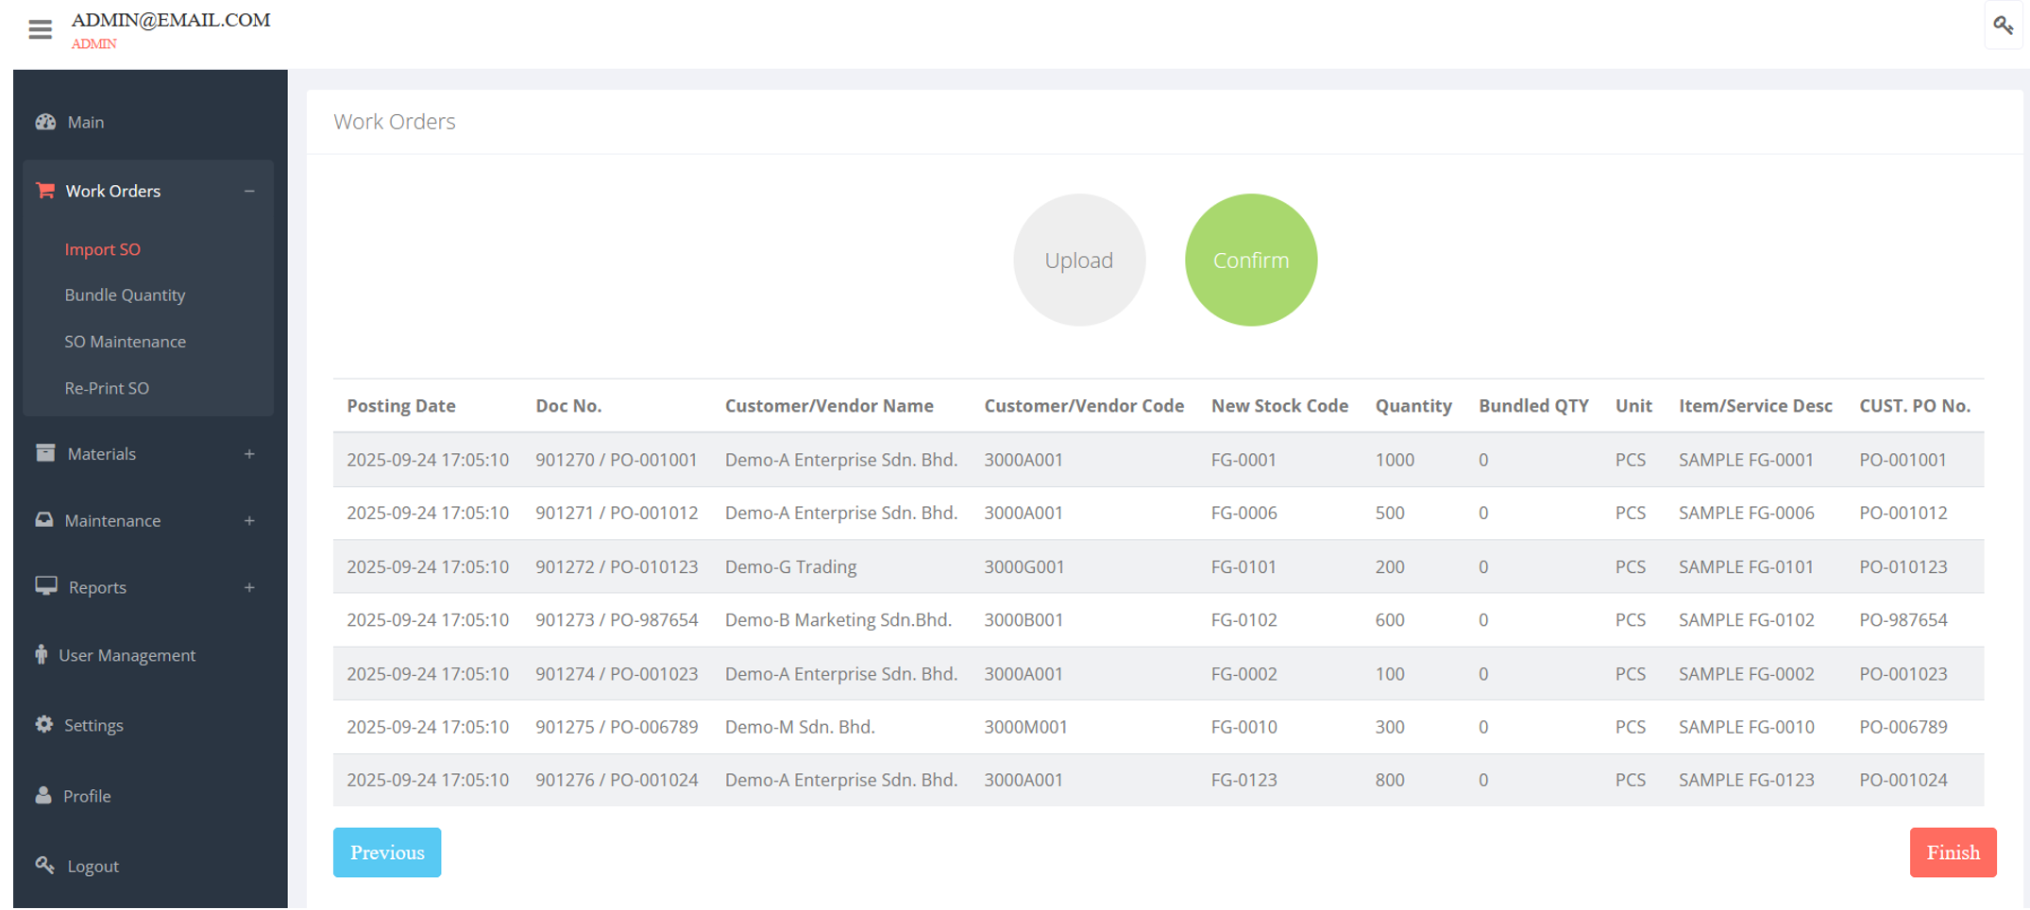The image size is (2030, 910).
Task: Select Re-Print SO in sidebar
Action: click(x=107, y=388)
